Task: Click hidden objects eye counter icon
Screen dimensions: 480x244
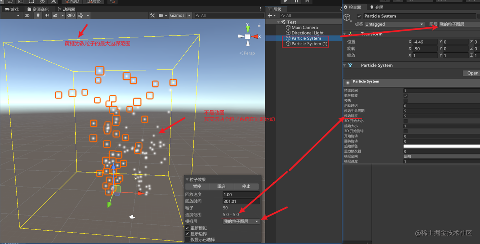Action: [71, 16]
